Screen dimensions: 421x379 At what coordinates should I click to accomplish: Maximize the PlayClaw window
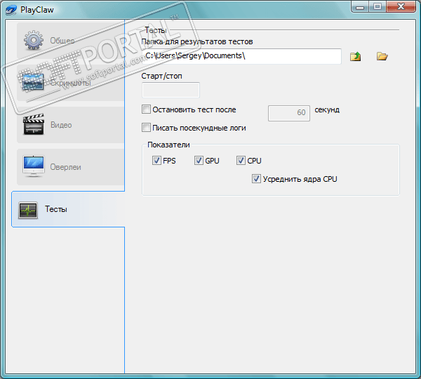(x=377, y=7)
